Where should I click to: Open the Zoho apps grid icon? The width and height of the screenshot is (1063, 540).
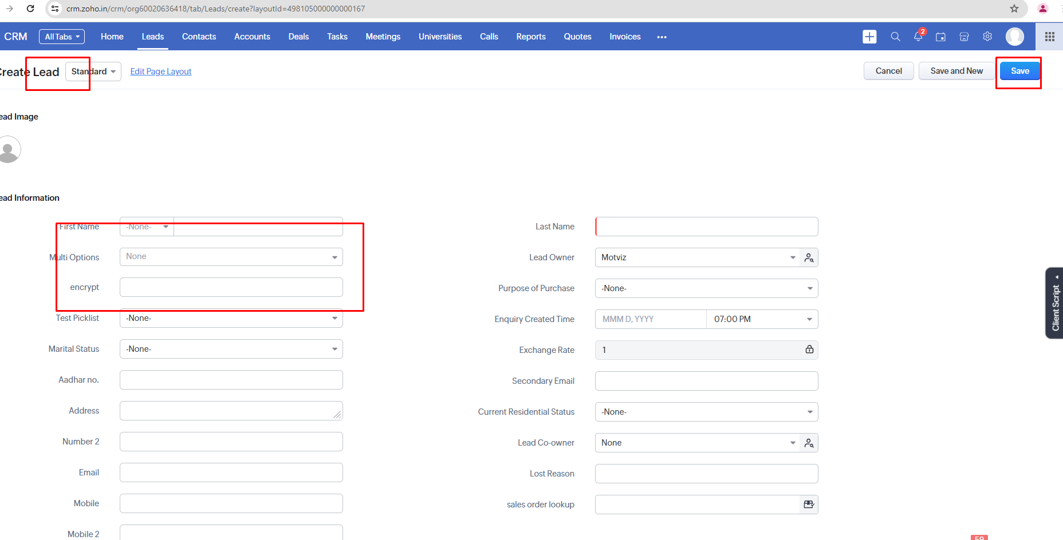[1049, 37]
